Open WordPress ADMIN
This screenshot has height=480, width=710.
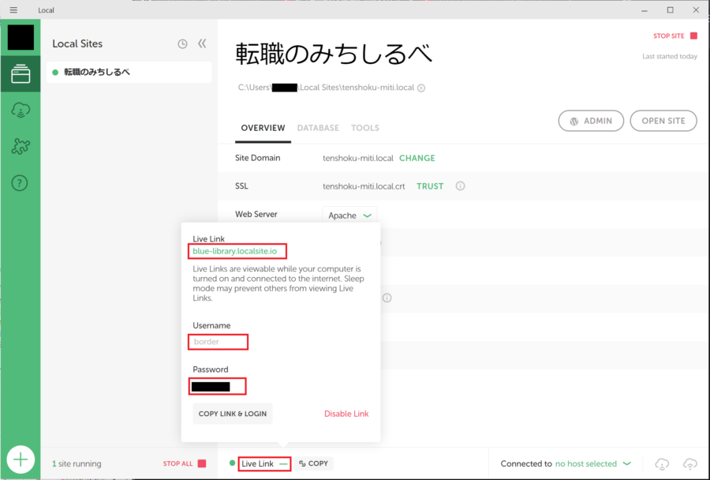[x=591, y=121]
